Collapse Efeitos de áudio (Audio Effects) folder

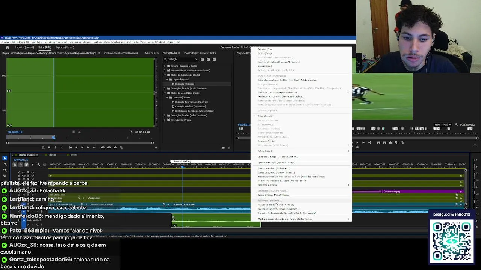pos(165,75)
